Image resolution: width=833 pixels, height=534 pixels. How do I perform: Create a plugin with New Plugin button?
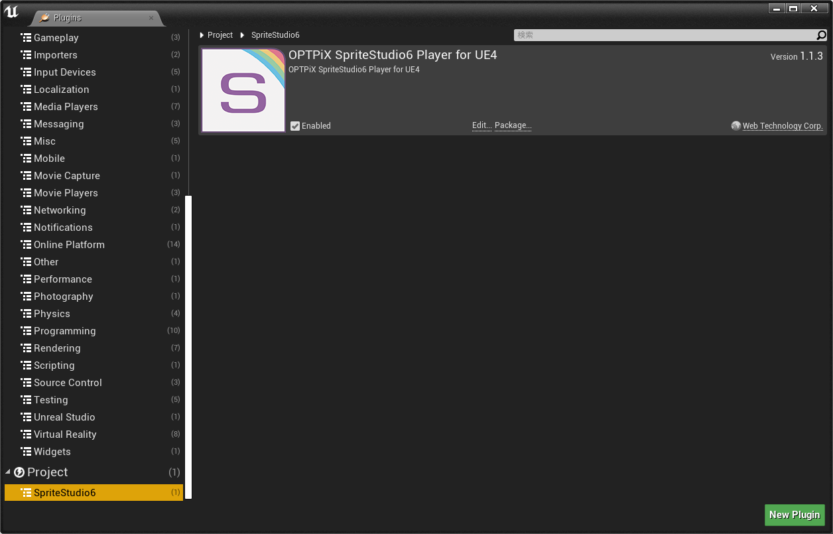tap(795, 515)
